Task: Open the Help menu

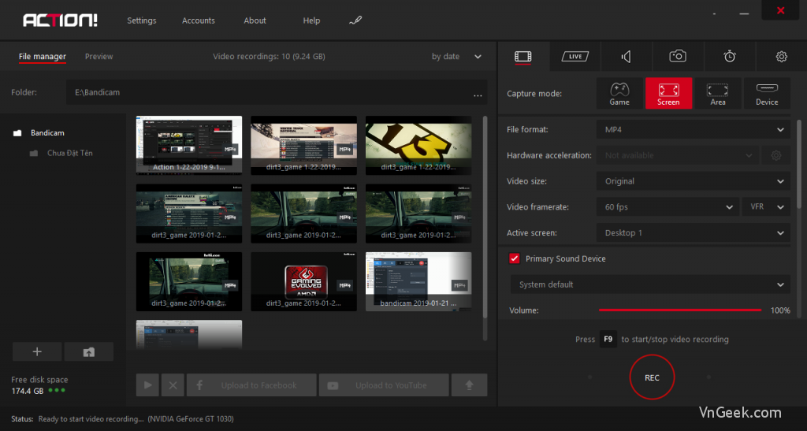Action: coord(311,20)
